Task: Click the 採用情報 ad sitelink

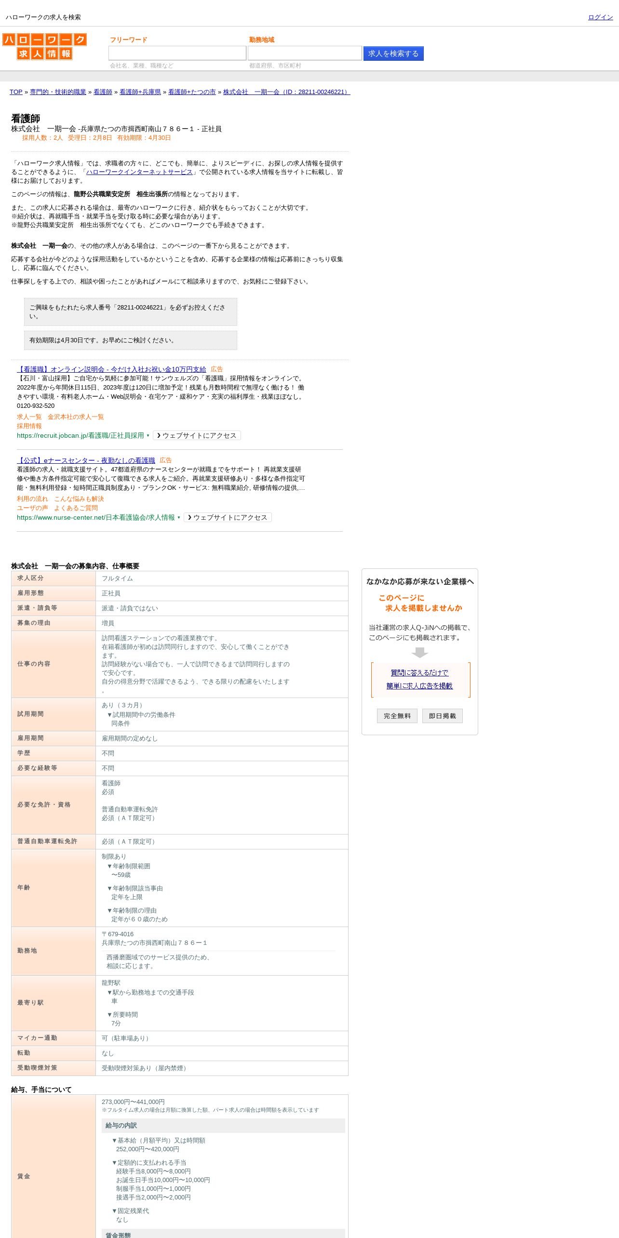Action: pos(29,426)
